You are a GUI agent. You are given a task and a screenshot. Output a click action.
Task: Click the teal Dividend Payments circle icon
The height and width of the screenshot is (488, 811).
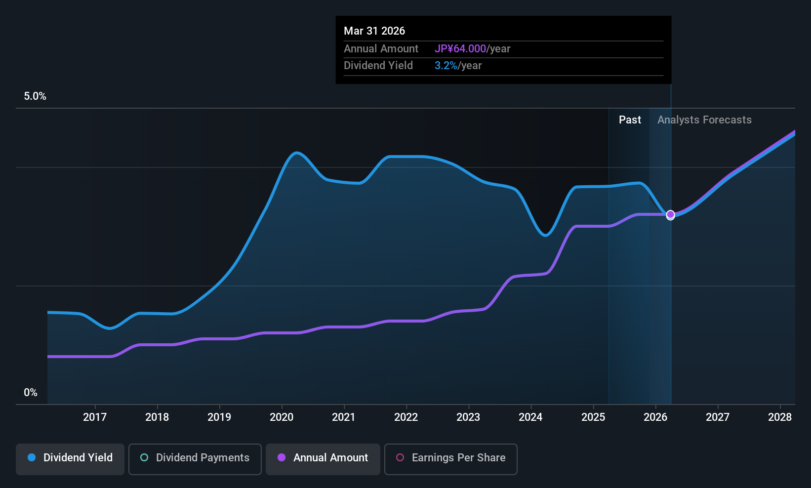(x=144, y=458)
